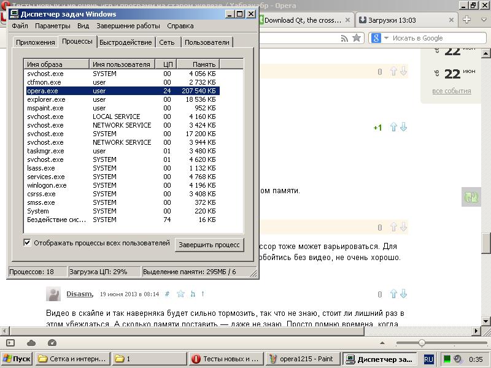Select svchost.exe row owned by LOCAL SERVICE
Viewport: 491px width, 368px height.
[x=123, y=117]
